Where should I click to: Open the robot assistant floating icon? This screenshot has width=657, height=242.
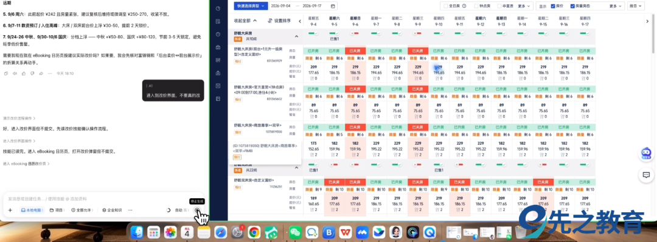click(x=646, y=154)
